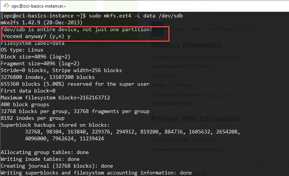
Task: Click 'Creating journal (32768 blocks)' line
Action: pyautogui.click(x=57, y=166)
